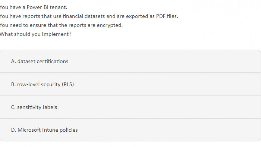Click the word 'labels' in option C
Image resolution: width=261 pixels, height=147 pixels.
click(x=50, y=107)
